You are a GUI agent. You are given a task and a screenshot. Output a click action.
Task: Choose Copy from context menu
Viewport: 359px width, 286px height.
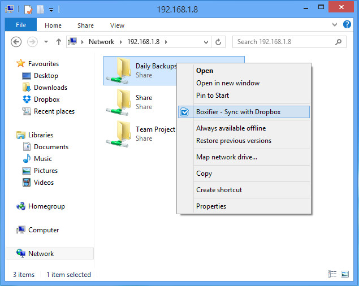pyautogui.click(x=244, y=174)
